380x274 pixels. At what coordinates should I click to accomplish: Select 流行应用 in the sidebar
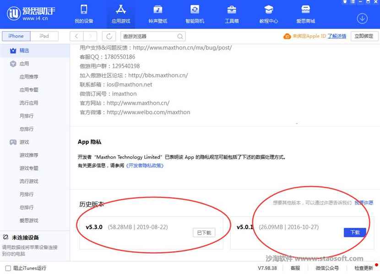(29, 103)
